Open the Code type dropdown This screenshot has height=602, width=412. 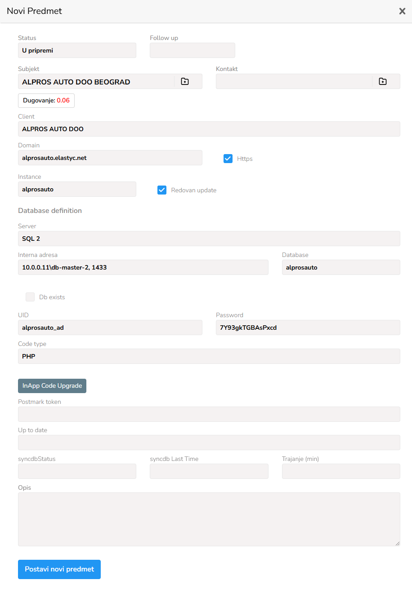209,356
